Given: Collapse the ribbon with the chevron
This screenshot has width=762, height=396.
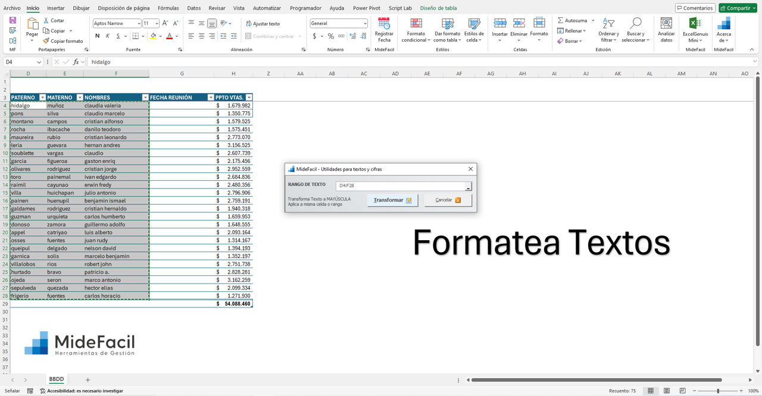Looking at the screenshot, I should pos(752,49).
